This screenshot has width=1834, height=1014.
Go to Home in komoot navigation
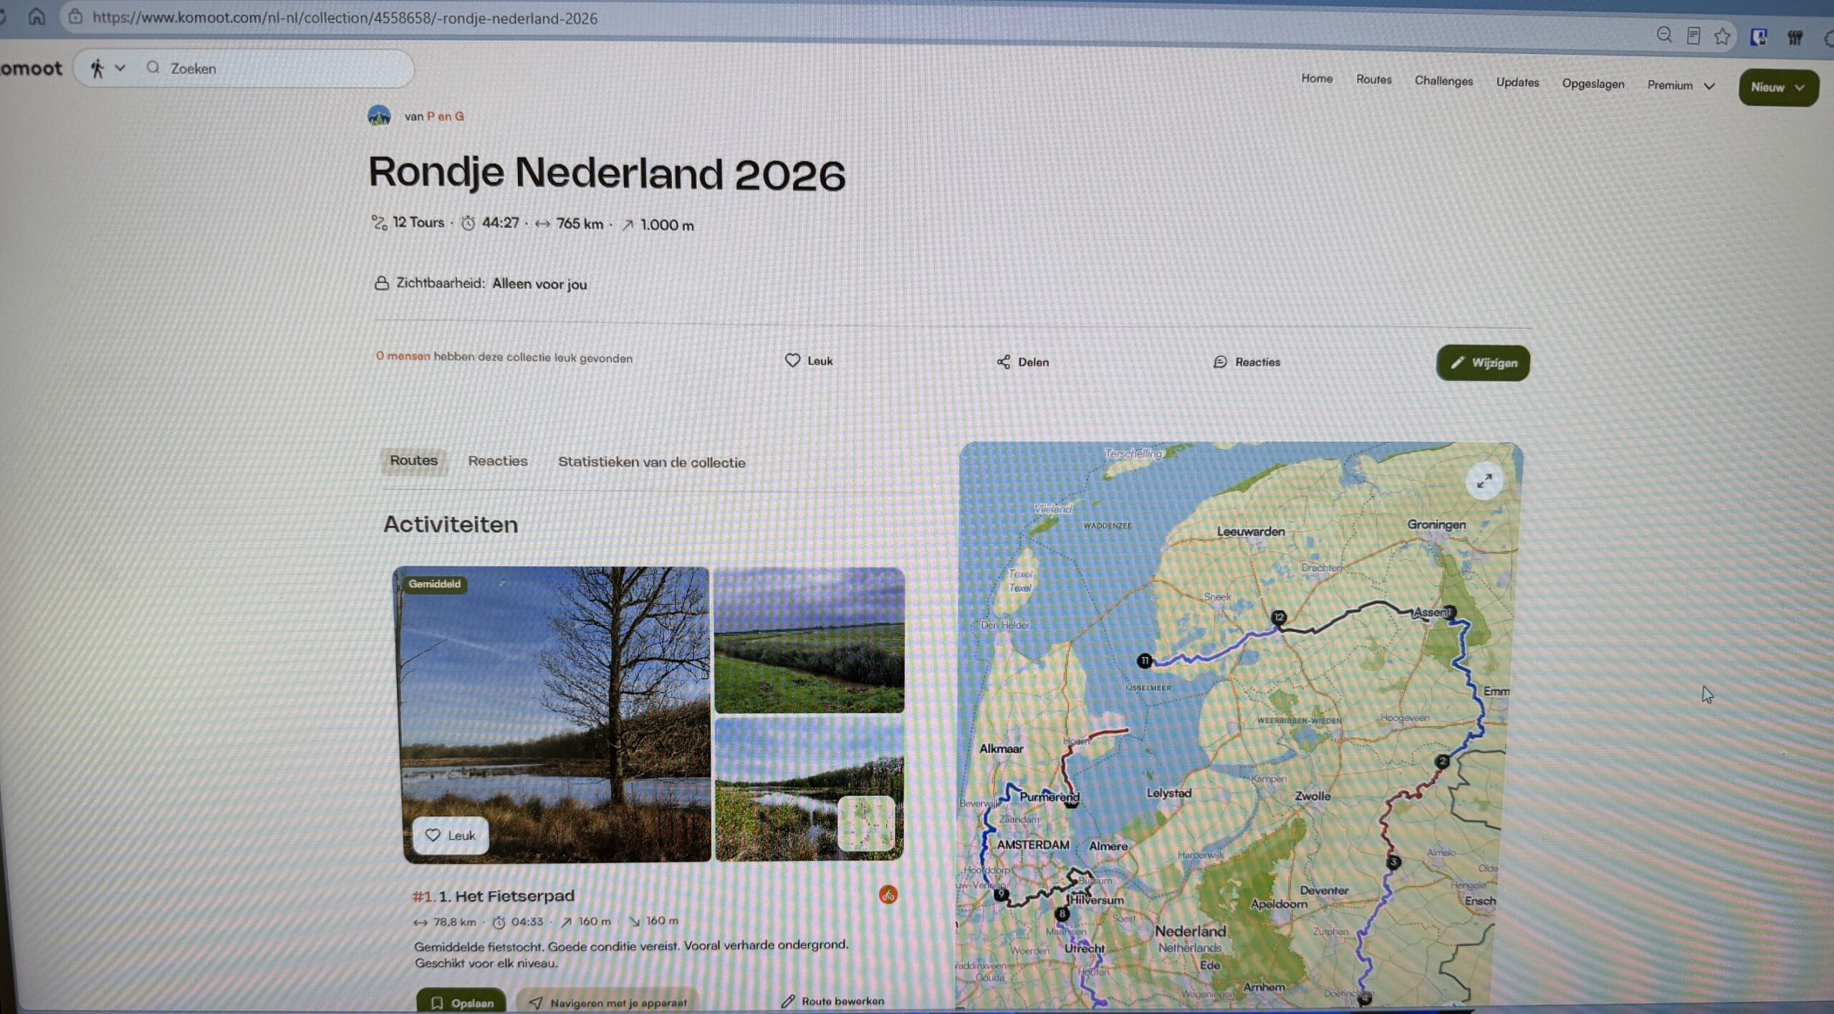1317,78
